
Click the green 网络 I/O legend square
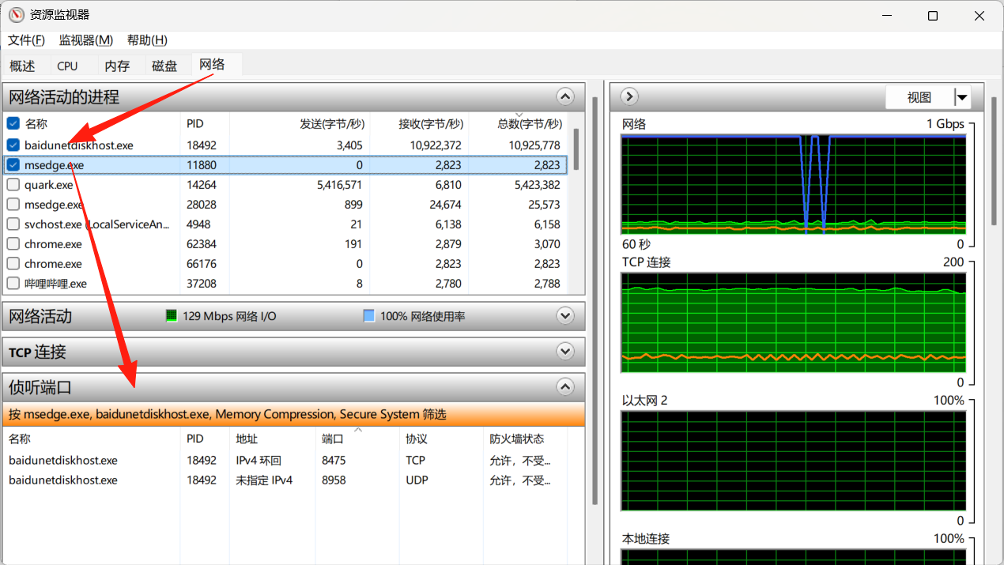(172, 316)
